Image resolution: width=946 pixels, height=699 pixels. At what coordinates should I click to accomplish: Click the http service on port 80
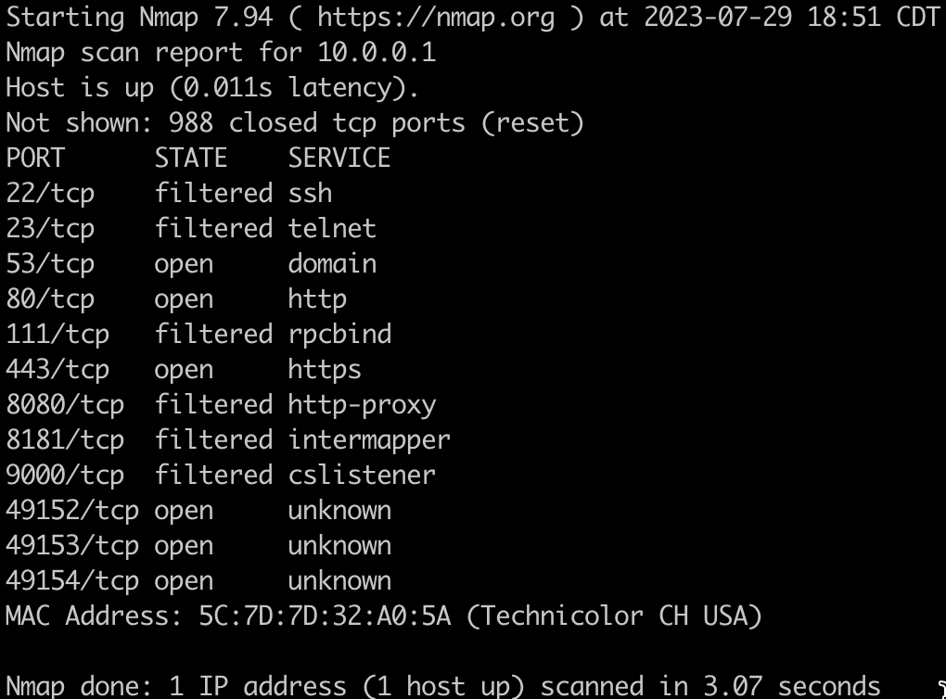point(317,299)
